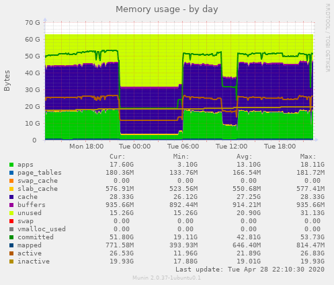
Task: Click committed max value 53.73G
Action: click(x=312, y=237)
